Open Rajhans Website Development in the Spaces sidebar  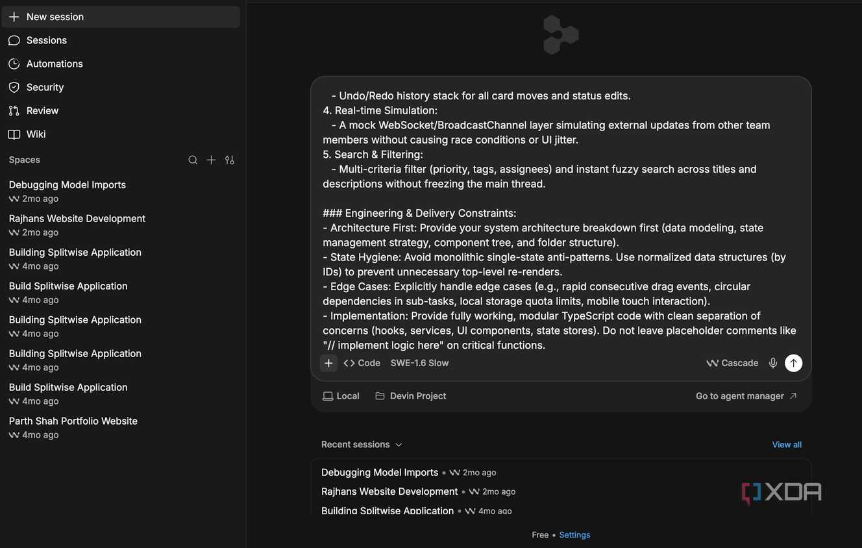[121, 225]
